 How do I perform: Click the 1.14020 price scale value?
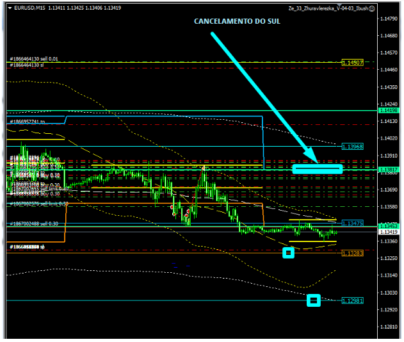click(x=389, y=138)
